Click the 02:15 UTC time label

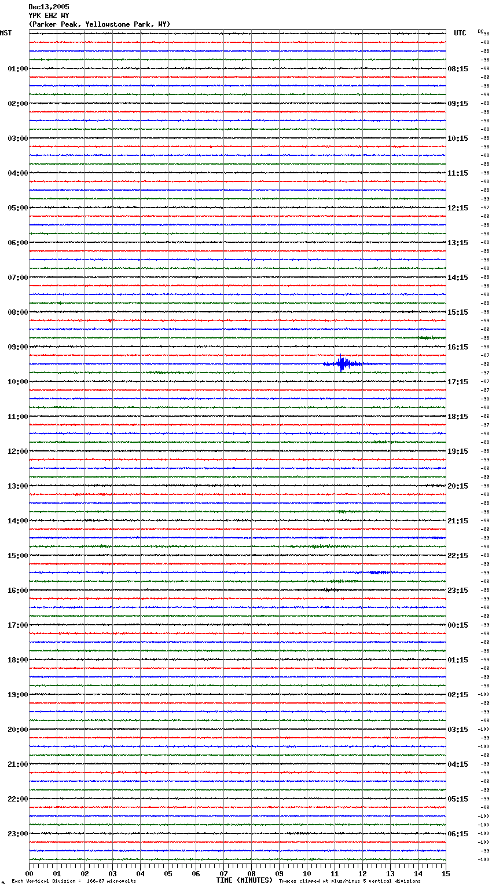pos(458,695)
